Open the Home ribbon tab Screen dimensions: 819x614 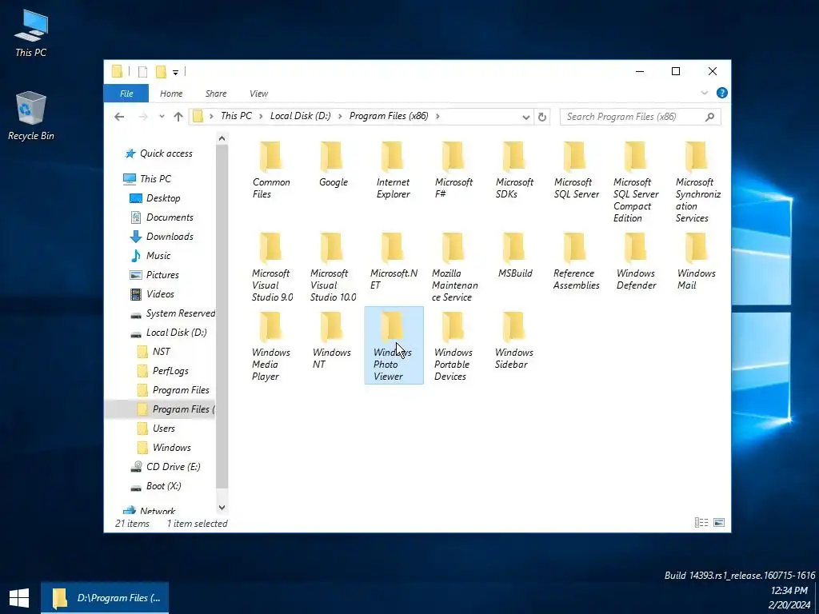171,94
